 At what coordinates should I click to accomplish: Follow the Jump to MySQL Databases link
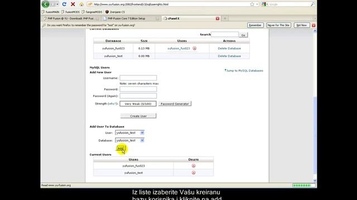(x=244, y=71)
